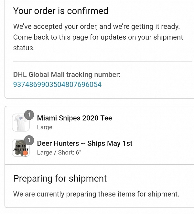The image size is (194, 214).
Task: Click the "SHIPS JUNE 1ST" label on thumbnail
Action: click(x=21, y=148)
